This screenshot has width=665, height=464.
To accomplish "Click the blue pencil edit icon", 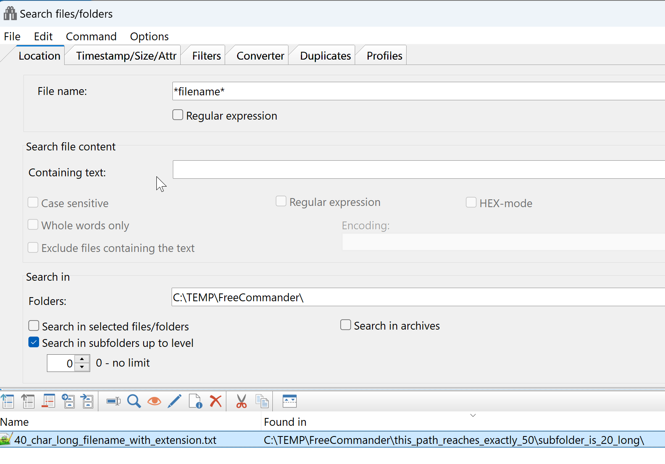I will pos(174,401).
